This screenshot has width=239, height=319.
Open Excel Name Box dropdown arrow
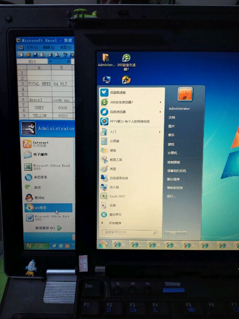pos(50,61)
